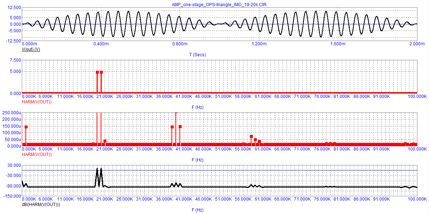The height and width of the screenshot is (214, 429).
Task: Click the 20 kHz peak on the dB curve
Action: (101, 169)
